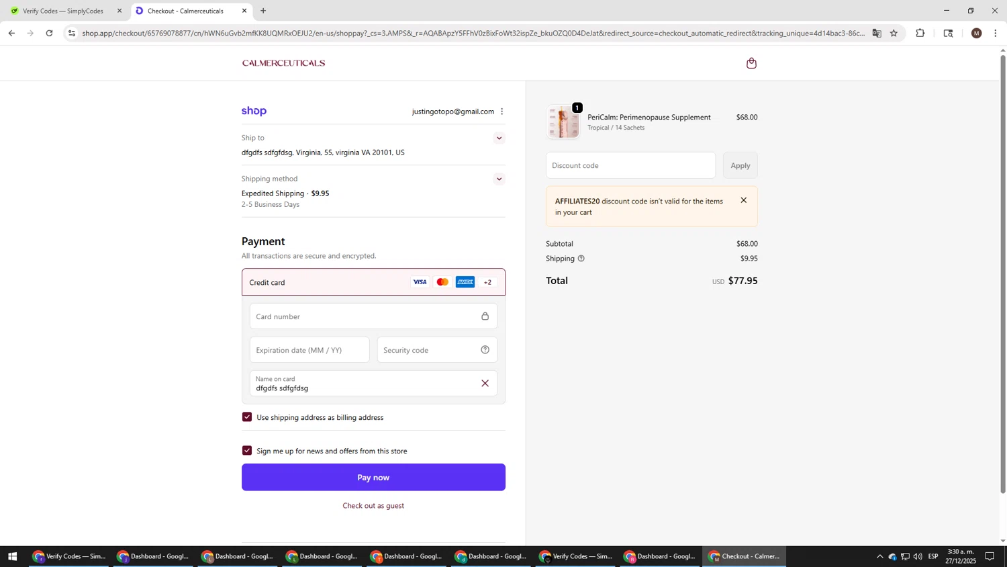This screenshot has height=567, width=1007.
Task: Click the Shop logo
Action: click(254, 112)
